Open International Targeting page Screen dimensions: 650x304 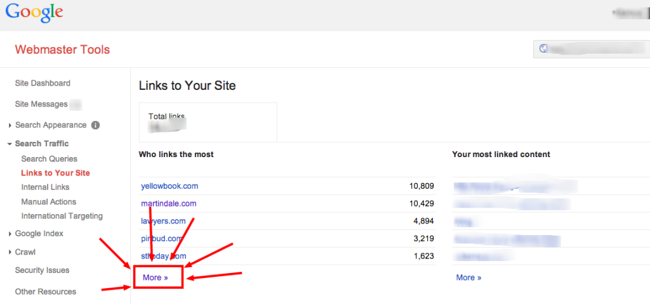point(62,216)
